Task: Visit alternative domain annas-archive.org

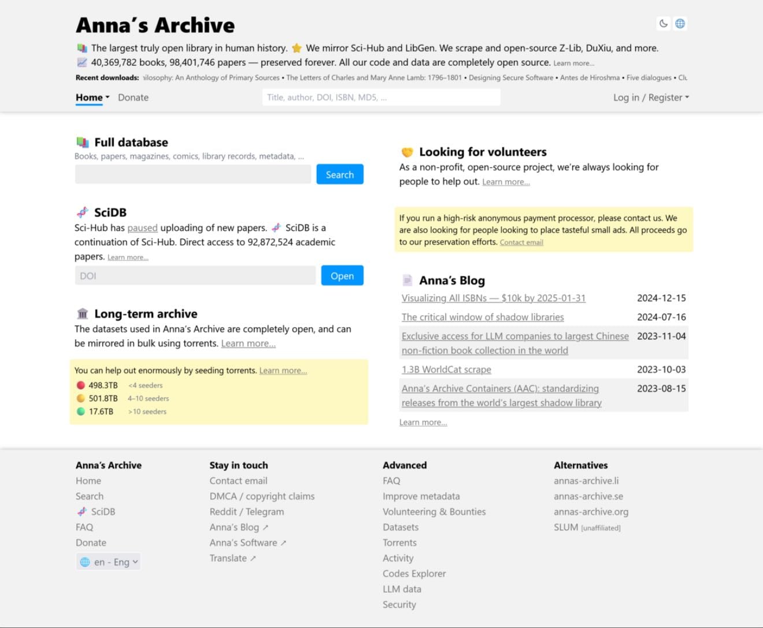Action: coord(591,512)
